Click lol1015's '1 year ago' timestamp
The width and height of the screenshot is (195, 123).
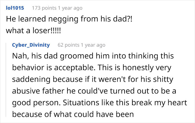(x=70, y=8)
